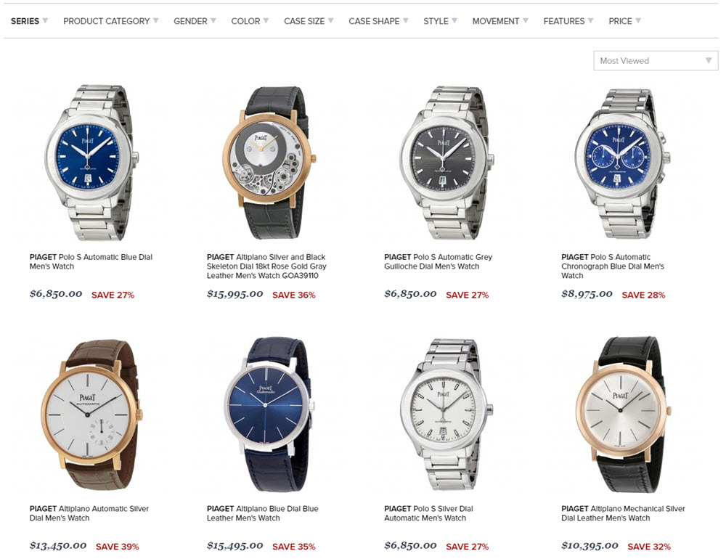
Task: Expand the COLOR filter
Action: point(250,21)
